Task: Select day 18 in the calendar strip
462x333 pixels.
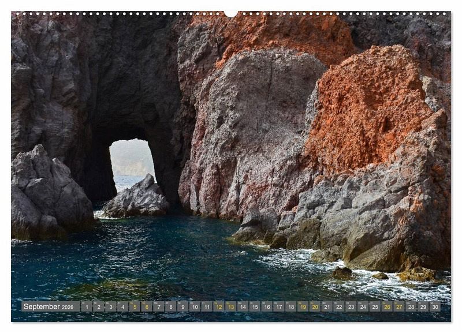Action: pos(291,306)
